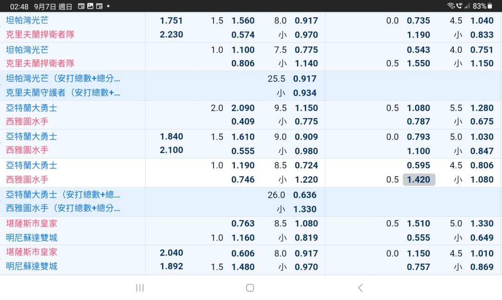502x300 pixels.
Task: Tap the picture notification icon in status bar
Action: click(90, 6)
